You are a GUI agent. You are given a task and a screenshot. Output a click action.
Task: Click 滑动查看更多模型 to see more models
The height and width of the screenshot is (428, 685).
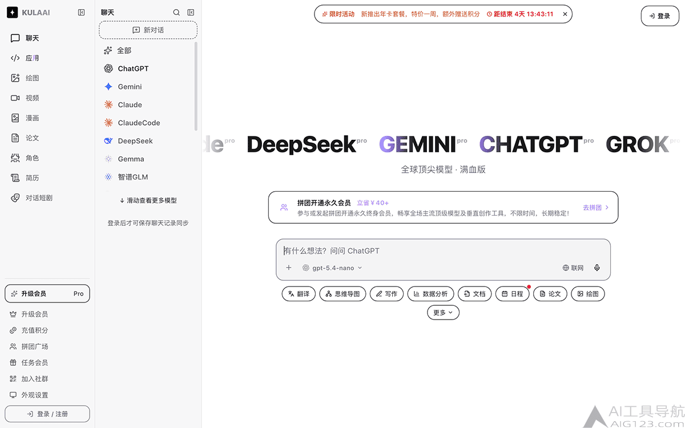coord(148,201)
